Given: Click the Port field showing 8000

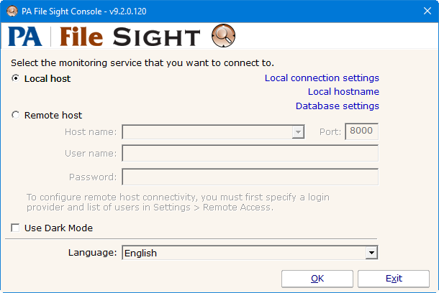Looking at the screenshot, I should (x=361, y=132).
